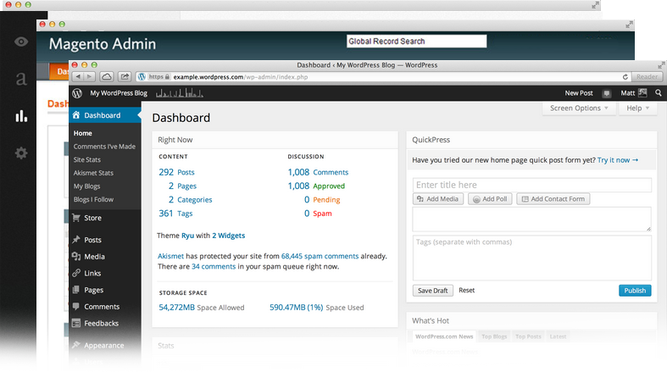Open the notifications speech bubble icon

click(607, 93)
